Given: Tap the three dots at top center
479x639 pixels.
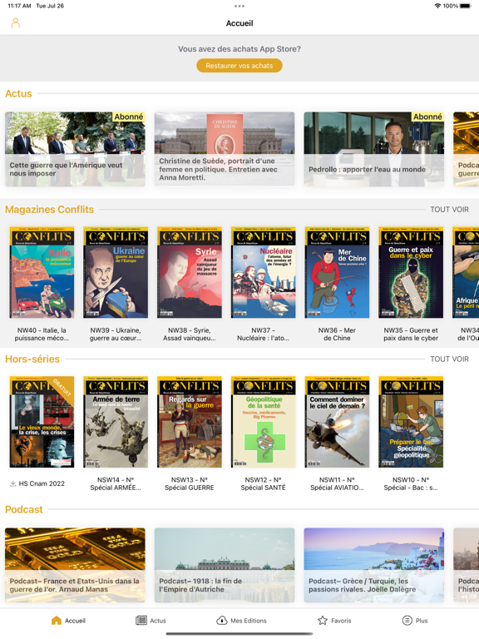Looking at the screenshot, I should pos(239,6).
